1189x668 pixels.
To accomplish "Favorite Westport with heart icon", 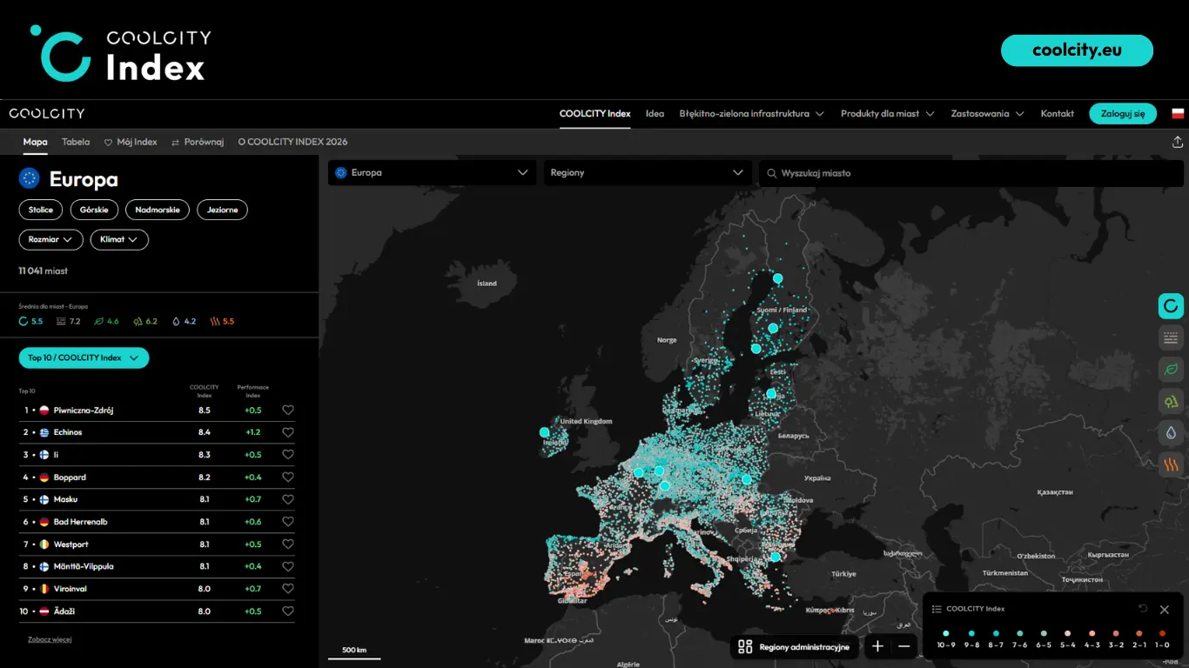I will (x=288, y=544).
